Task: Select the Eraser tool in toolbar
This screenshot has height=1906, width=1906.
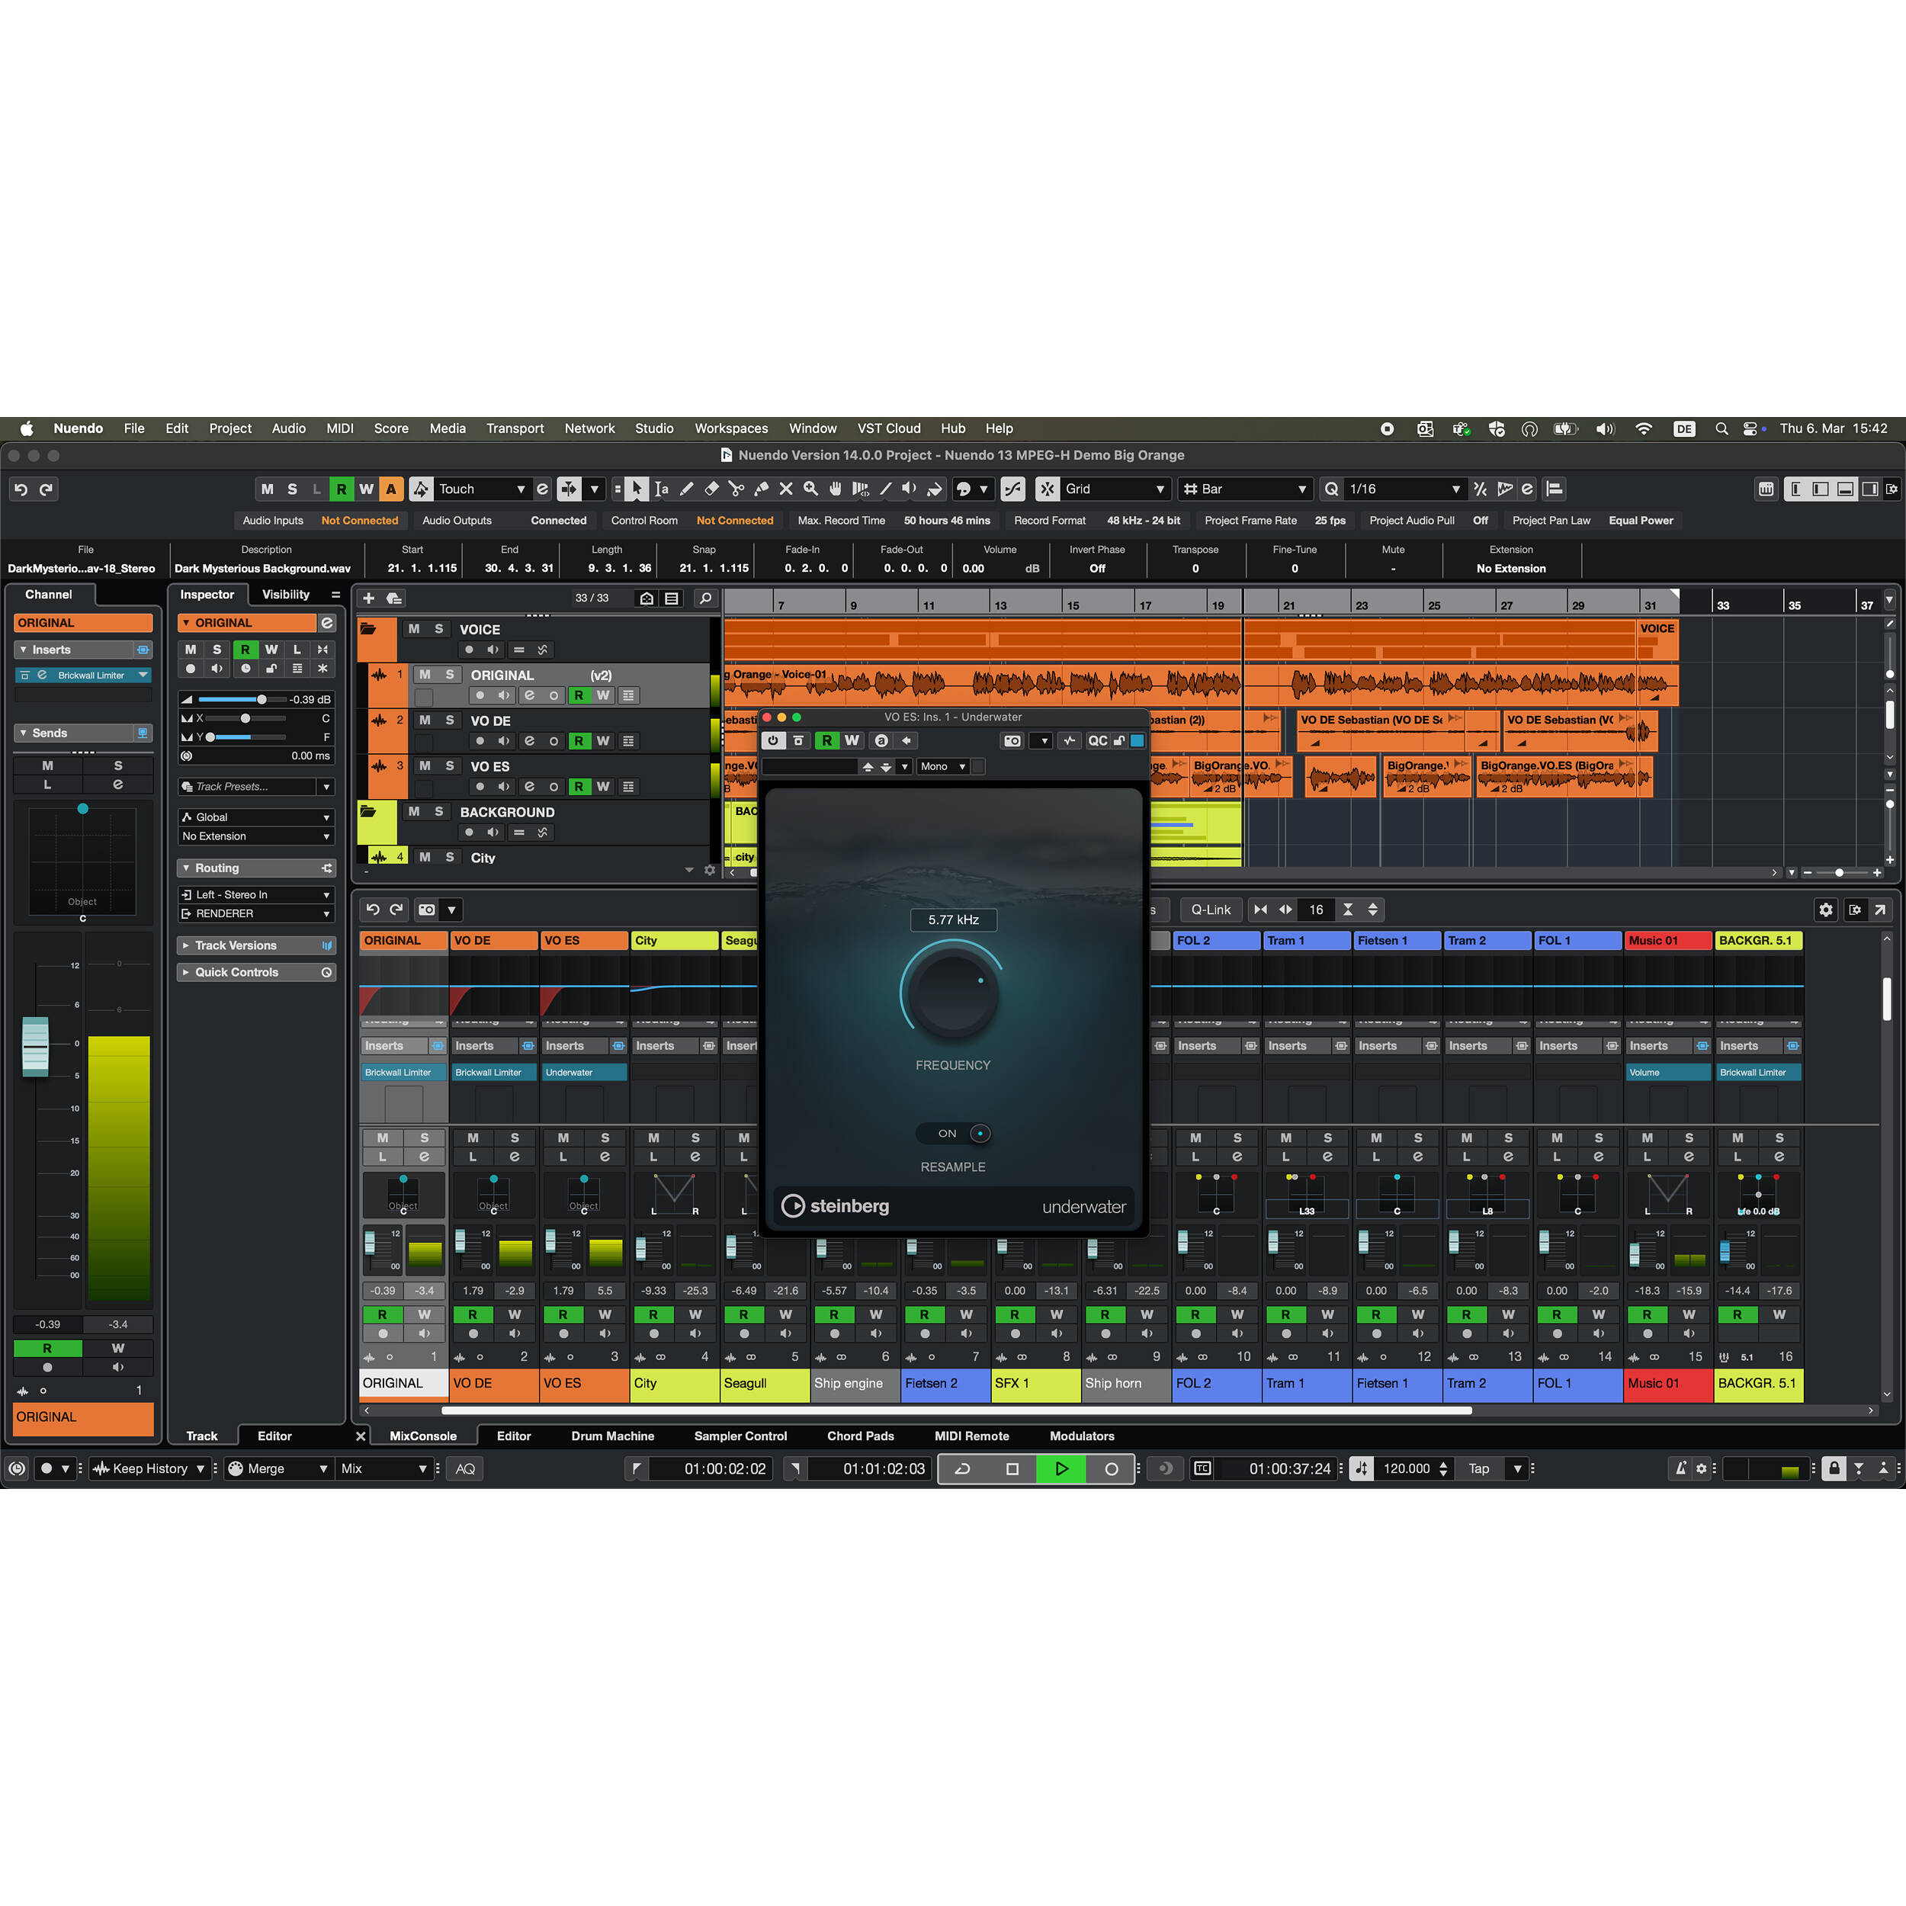Action: 711,489
